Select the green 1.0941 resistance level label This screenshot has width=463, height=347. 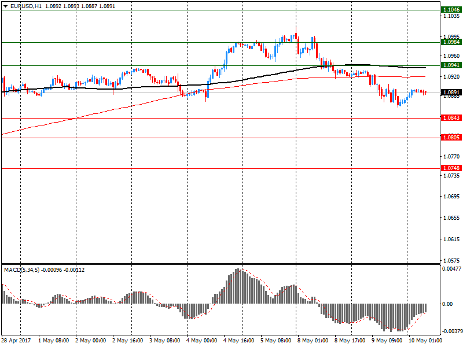pos(451,65)
